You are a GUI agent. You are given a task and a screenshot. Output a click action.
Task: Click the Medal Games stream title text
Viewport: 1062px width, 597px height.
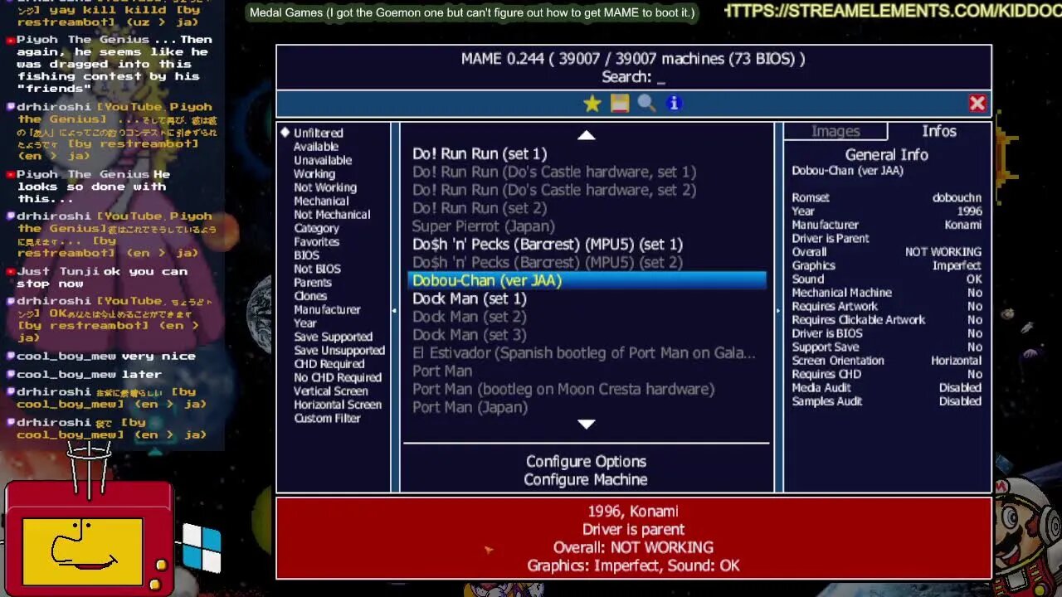click(x=472, y=13)
